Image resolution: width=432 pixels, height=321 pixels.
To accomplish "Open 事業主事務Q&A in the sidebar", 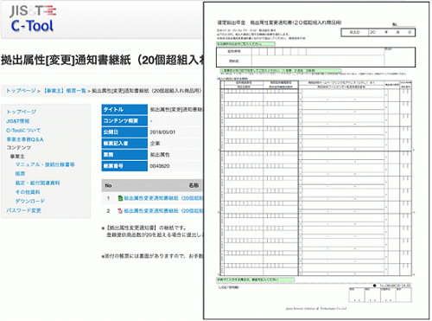I will [x=25, y=139].
